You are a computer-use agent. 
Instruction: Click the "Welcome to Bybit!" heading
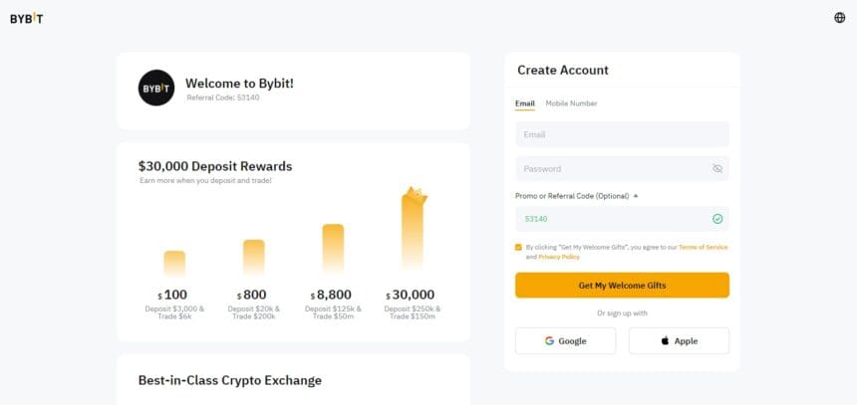click(239, 84)
